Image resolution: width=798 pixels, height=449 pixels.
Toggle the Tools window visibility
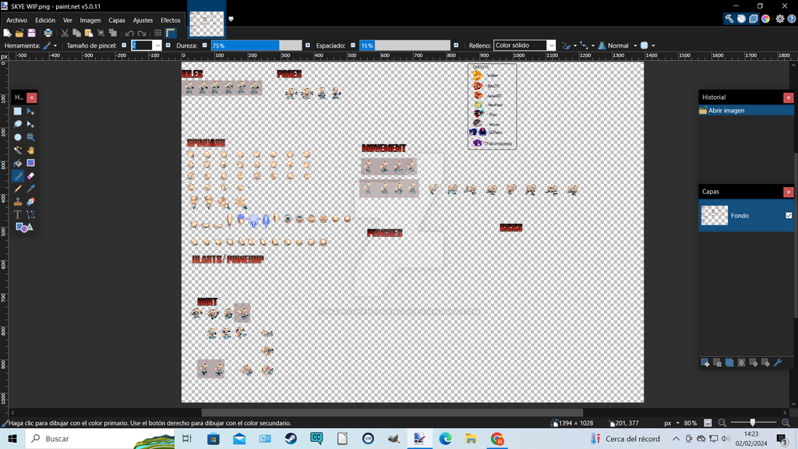[x=729, y=19]
